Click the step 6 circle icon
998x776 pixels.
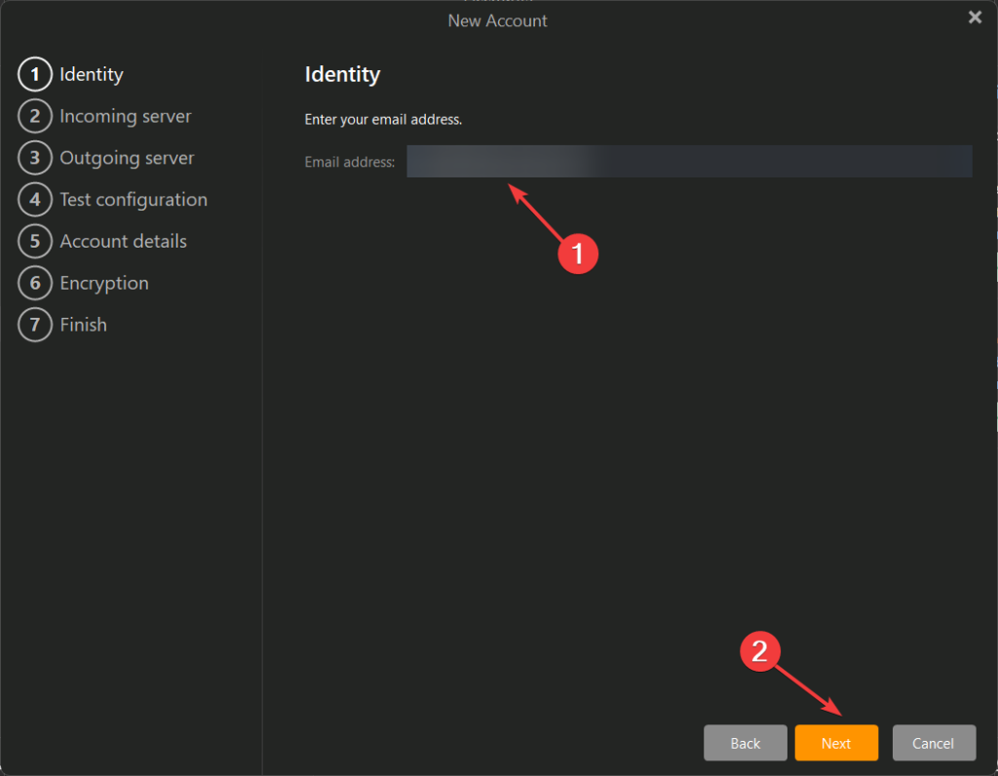35,284
